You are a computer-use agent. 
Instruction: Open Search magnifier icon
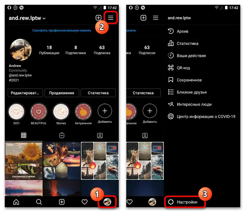point(39,202)
